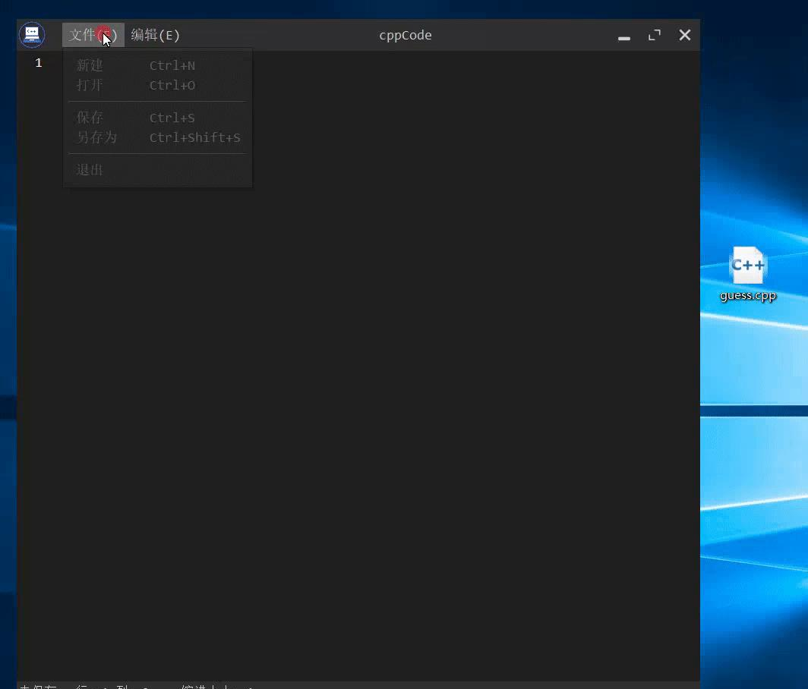Click the cppCode title bar text
The height and width of the screenshot is (689, 808).
[x=406, y=35]
